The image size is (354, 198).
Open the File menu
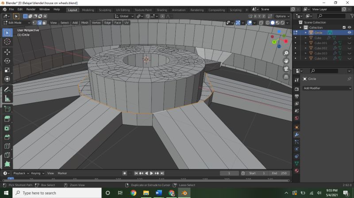point(12,9)
